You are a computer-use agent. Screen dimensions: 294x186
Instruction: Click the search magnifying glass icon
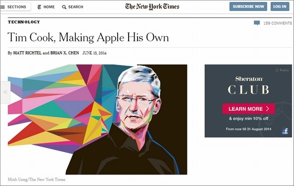[64, 7]
